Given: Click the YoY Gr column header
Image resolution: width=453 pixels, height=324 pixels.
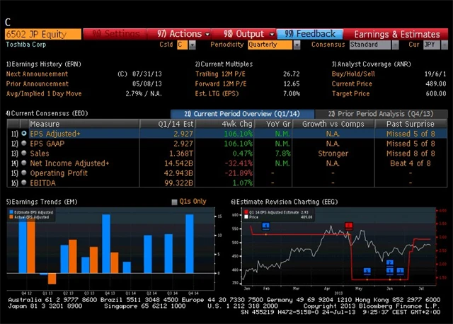Looking at the screenshot, I should tap(273, 124).
